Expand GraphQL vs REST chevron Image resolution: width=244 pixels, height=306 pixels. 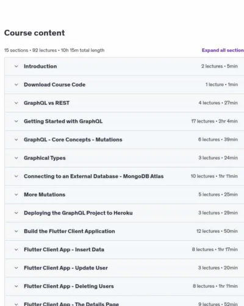tap(16, 103)
